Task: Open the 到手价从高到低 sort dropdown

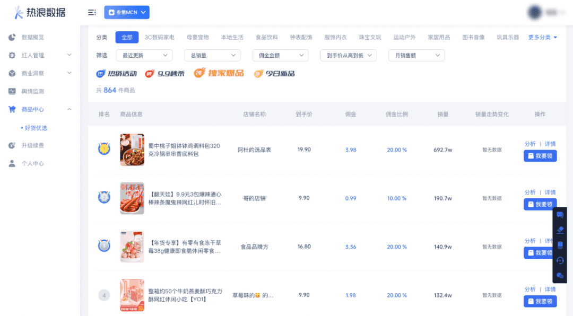Action: click(x=348, y=55)
